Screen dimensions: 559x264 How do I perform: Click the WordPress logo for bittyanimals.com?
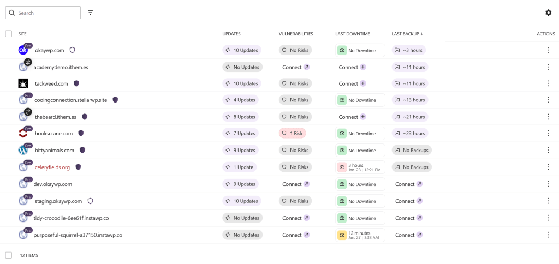23,151
